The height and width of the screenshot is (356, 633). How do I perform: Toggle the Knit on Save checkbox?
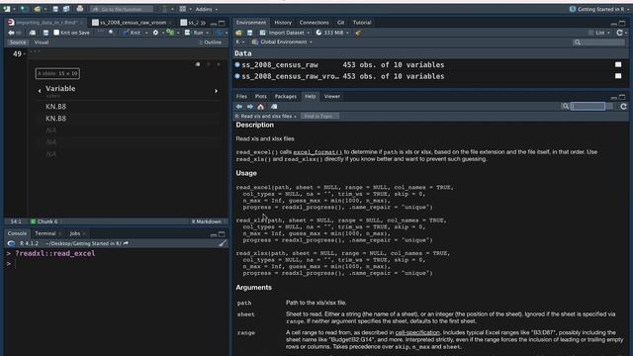pyautogui.click(x=56, y=33)
